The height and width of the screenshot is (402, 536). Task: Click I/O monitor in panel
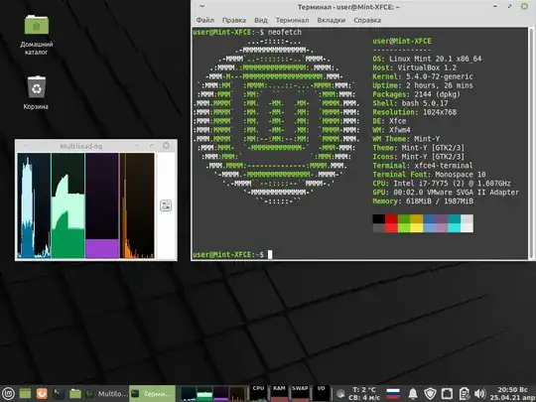321,393
